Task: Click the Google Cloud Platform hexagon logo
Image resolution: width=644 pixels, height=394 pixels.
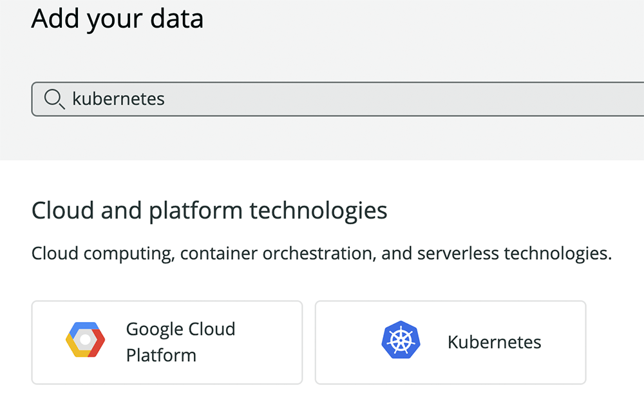Action: point(86,340)
